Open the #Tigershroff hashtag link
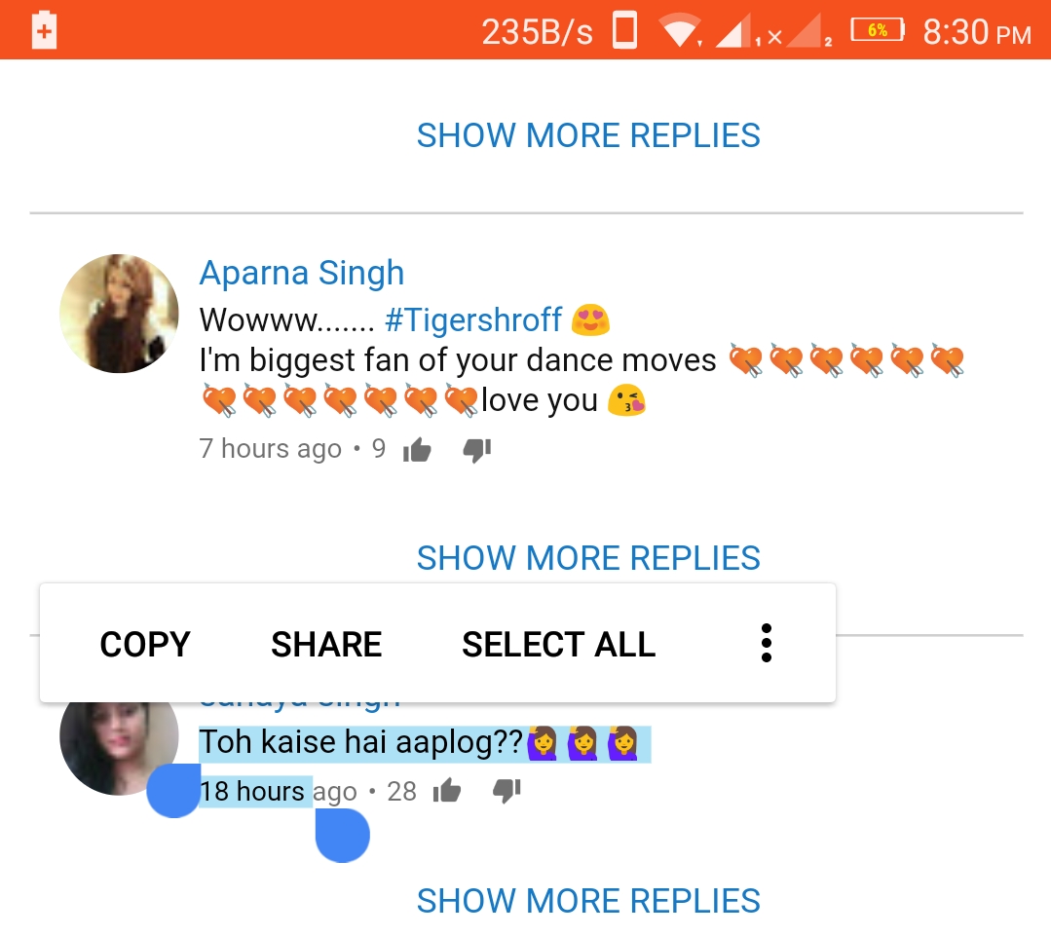 coord(473,319)
